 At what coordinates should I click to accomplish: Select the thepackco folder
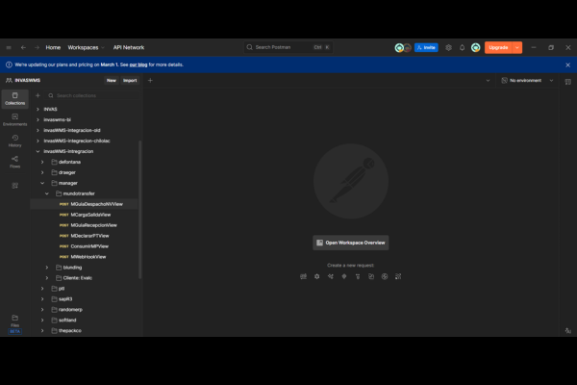point(70,330)
